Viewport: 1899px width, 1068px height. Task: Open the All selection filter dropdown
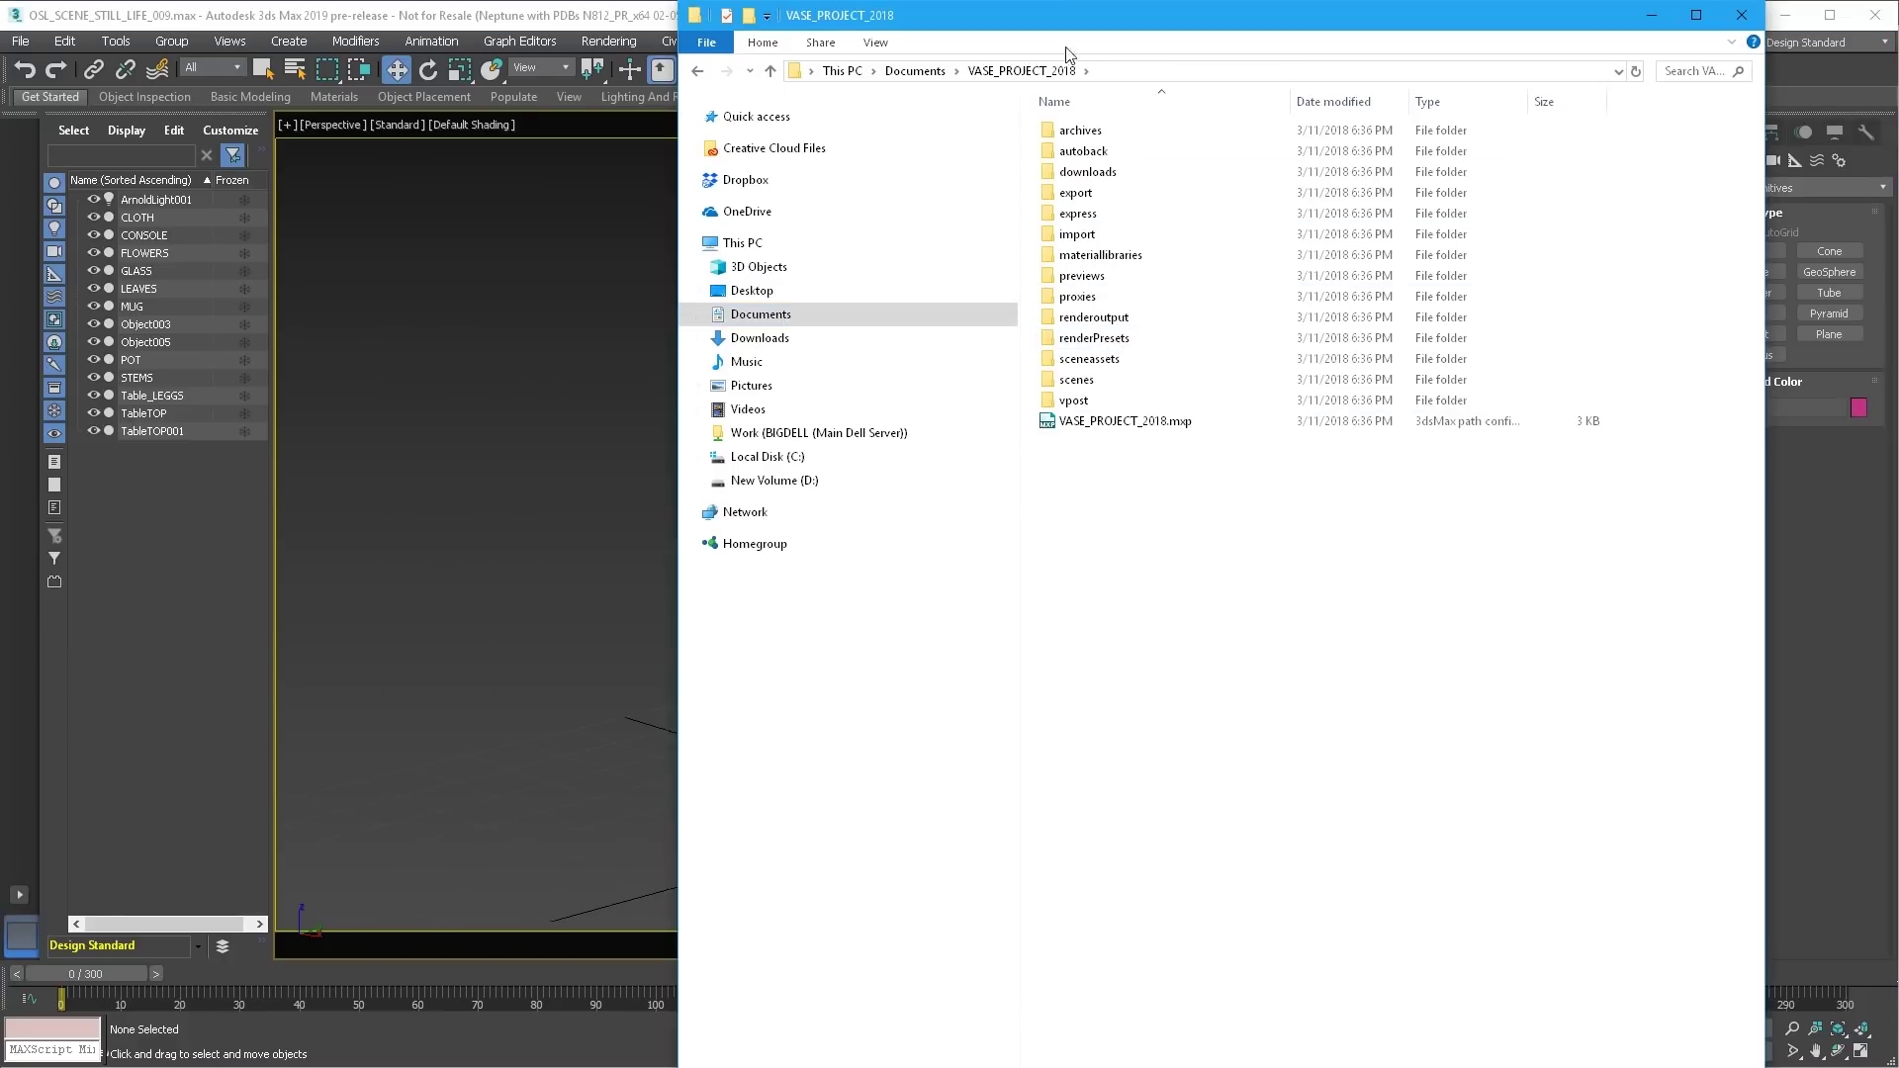coord(213,67)
